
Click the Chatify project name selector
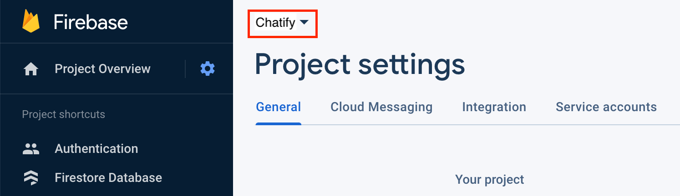tap(276, 22)
